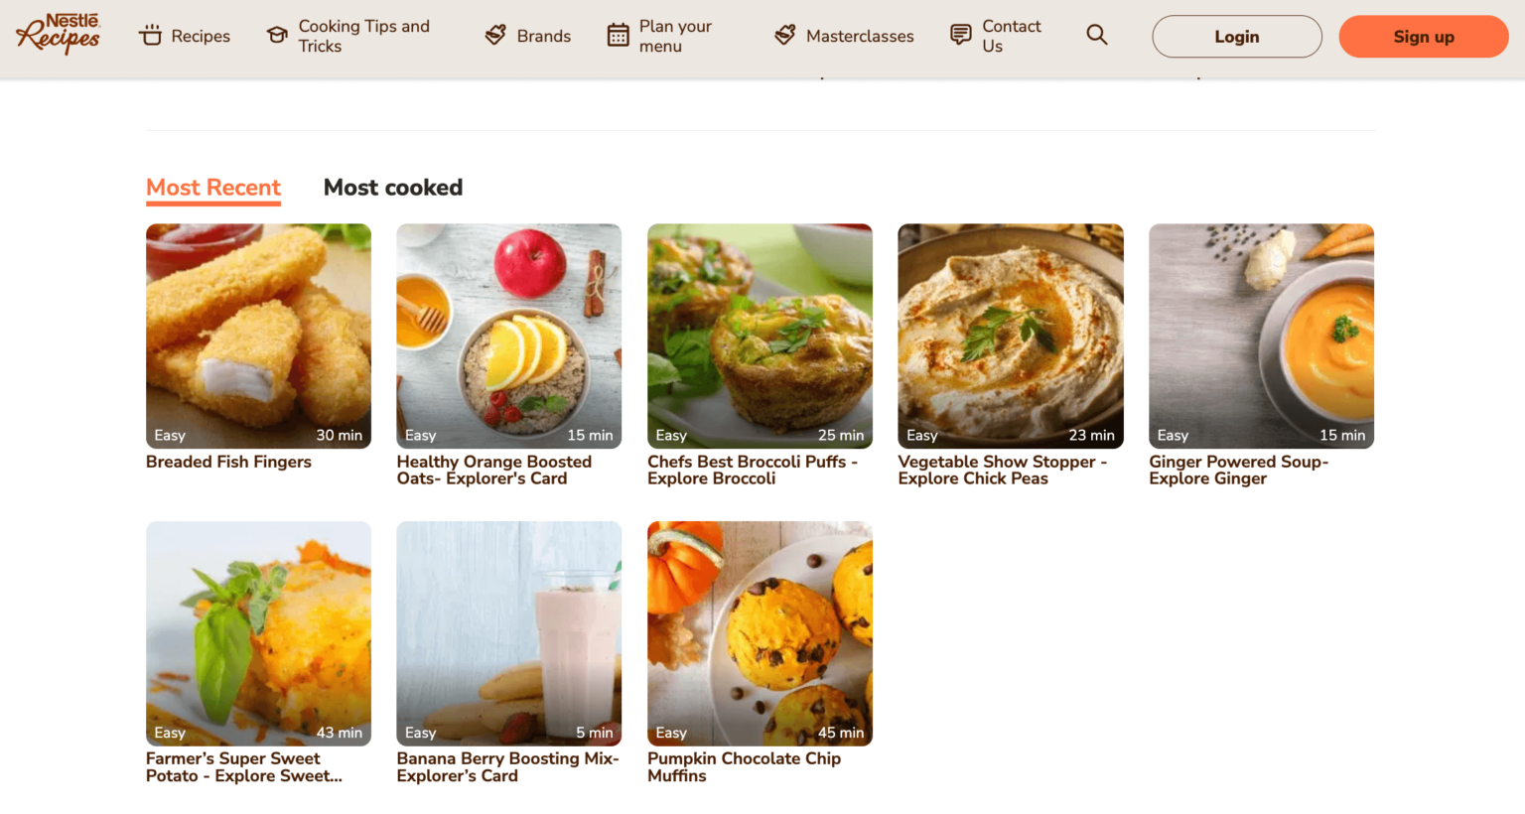1525x814 pixels.
Task: Click the Chefs Best Broccoli Puffs title
Action: [752, 470]
